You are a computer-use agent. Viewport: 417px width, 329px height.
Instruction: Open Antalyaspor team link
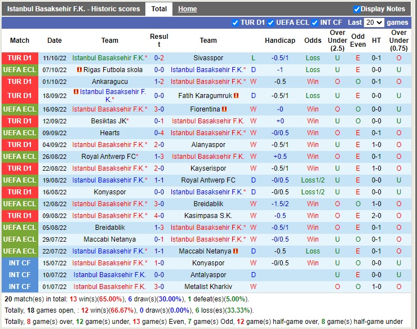pos(208,275)
